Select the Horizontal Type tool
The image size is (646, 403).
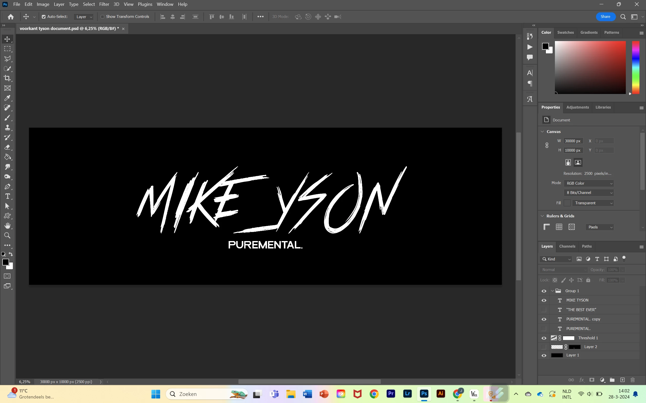pos(8,196)
